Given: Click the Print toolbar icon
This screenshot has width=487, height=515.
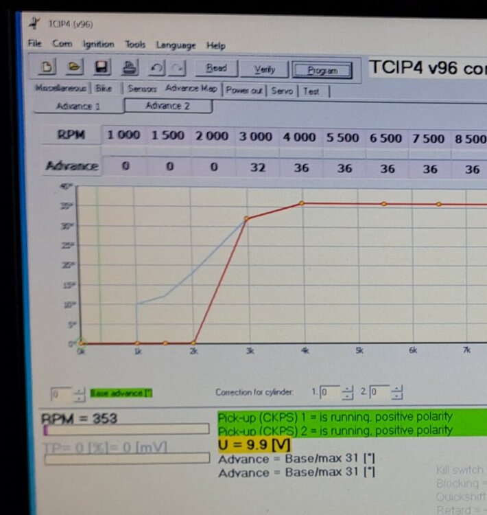Looking at the screenshot, I should click(x=129, y=69).
